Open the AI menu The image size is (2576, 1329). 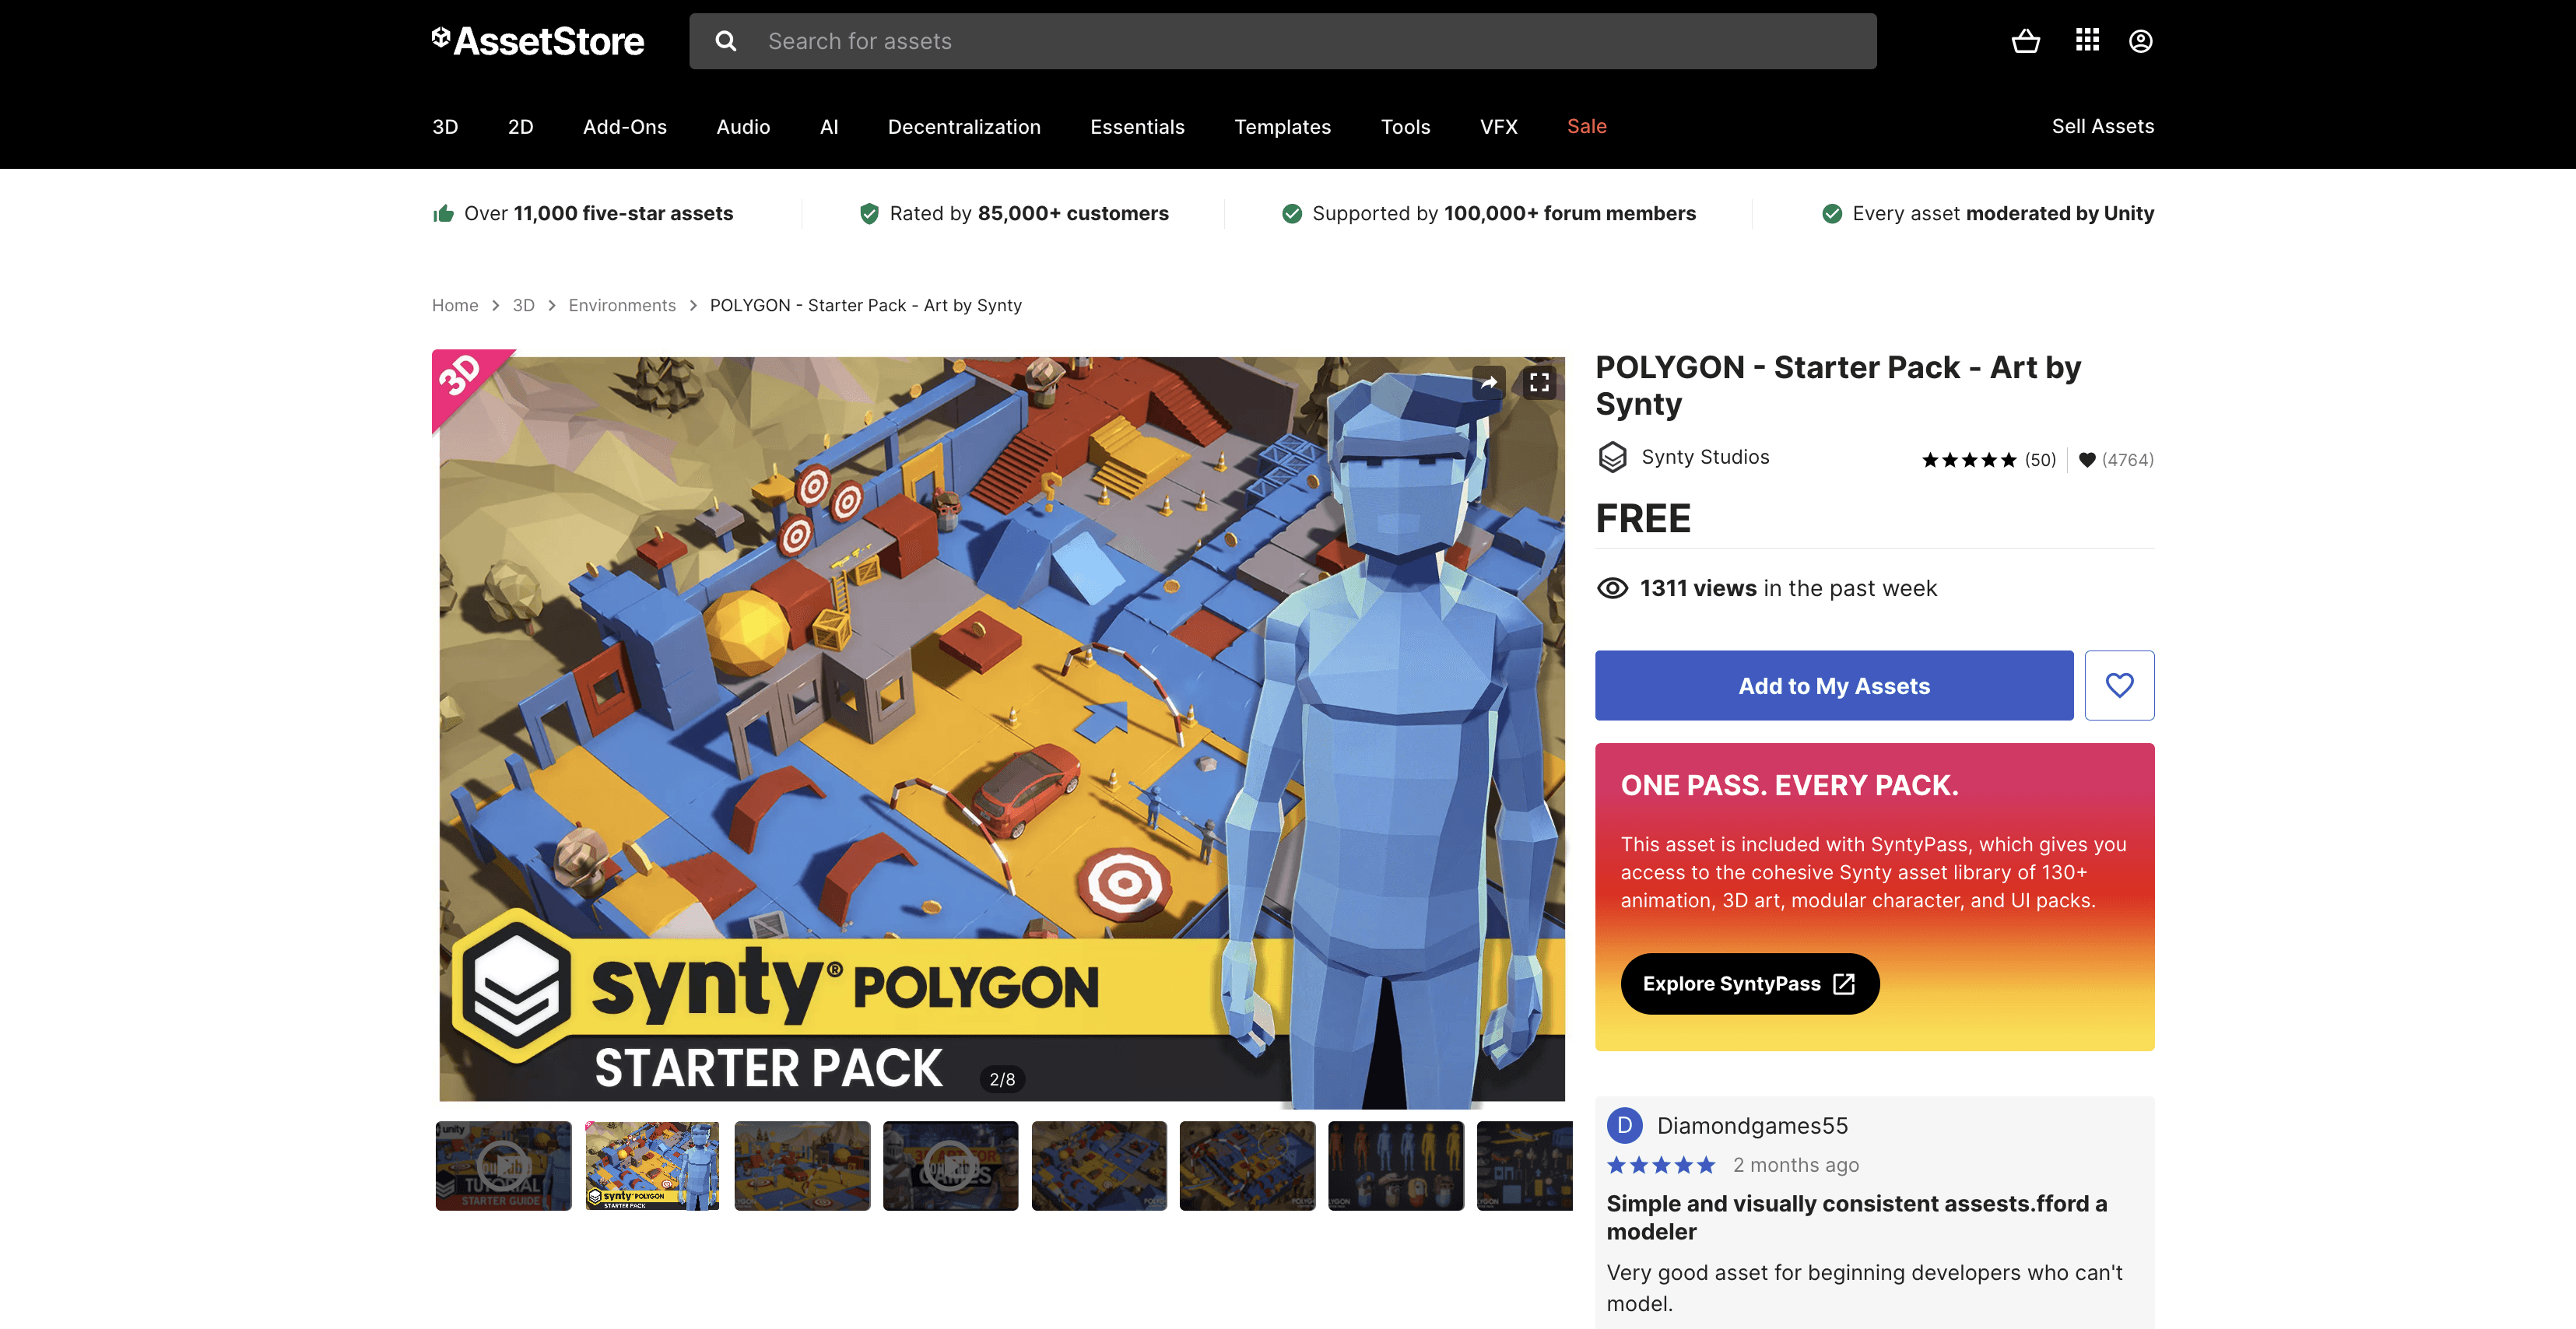[829, 127]
